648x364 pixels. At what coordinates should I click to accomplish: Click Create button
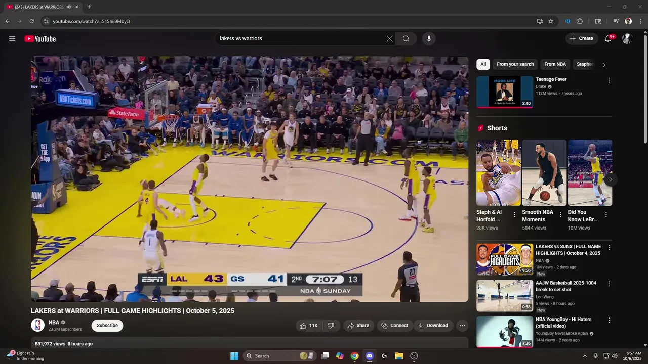[582, 39]
